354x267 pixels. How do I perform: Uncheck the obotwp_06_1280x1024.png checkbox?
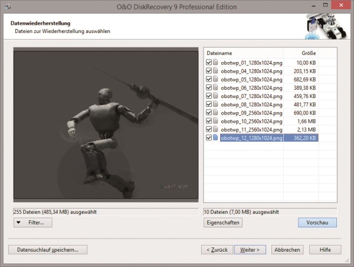coord(209,88)
